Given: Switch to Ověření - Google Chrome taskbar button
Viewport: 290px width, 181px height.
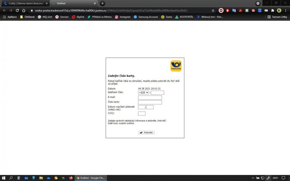Looking at the screenshot, I should [x=90, y=178].
